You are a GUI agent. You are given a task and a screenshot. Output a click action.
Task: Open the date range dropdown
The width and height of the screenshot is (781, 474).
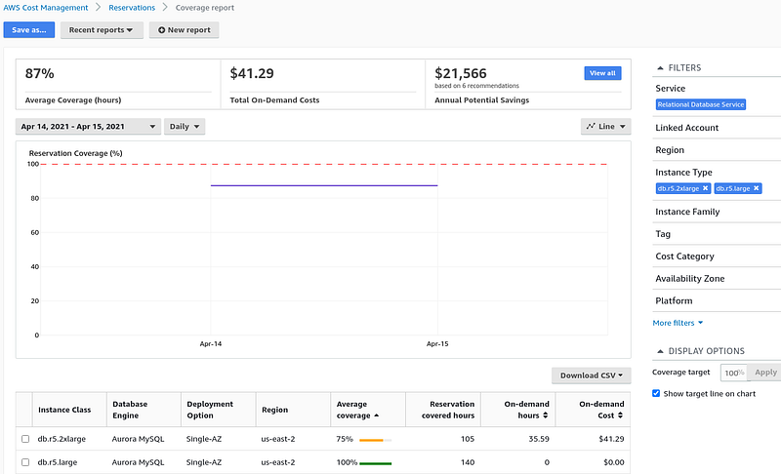click(x=88, y=127)
